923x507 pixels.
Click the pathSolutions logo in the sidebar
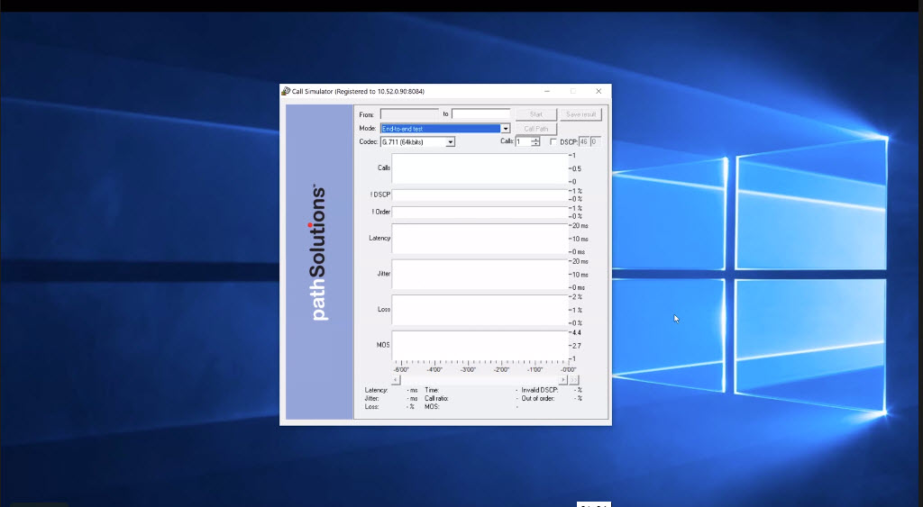pos(318,254)
